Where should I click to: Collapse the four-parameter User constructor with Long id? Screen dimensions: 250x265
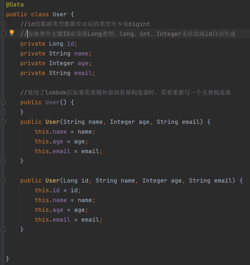pyautogui.click(x=4, y=181)
